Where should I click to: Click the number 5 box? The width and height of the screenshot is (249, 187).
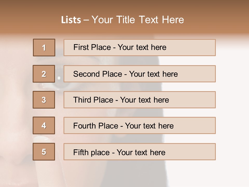44,152
